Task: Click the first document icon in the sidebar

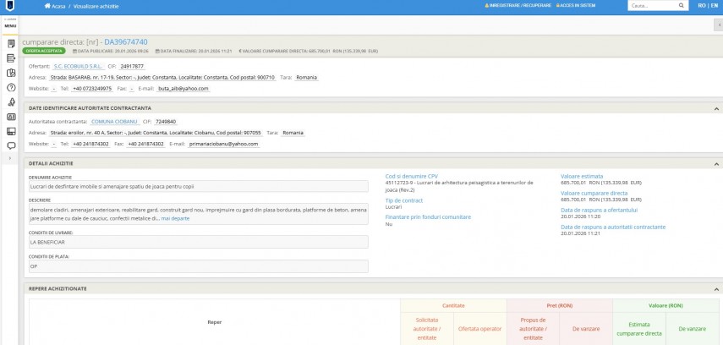Action: coord(11,43)
